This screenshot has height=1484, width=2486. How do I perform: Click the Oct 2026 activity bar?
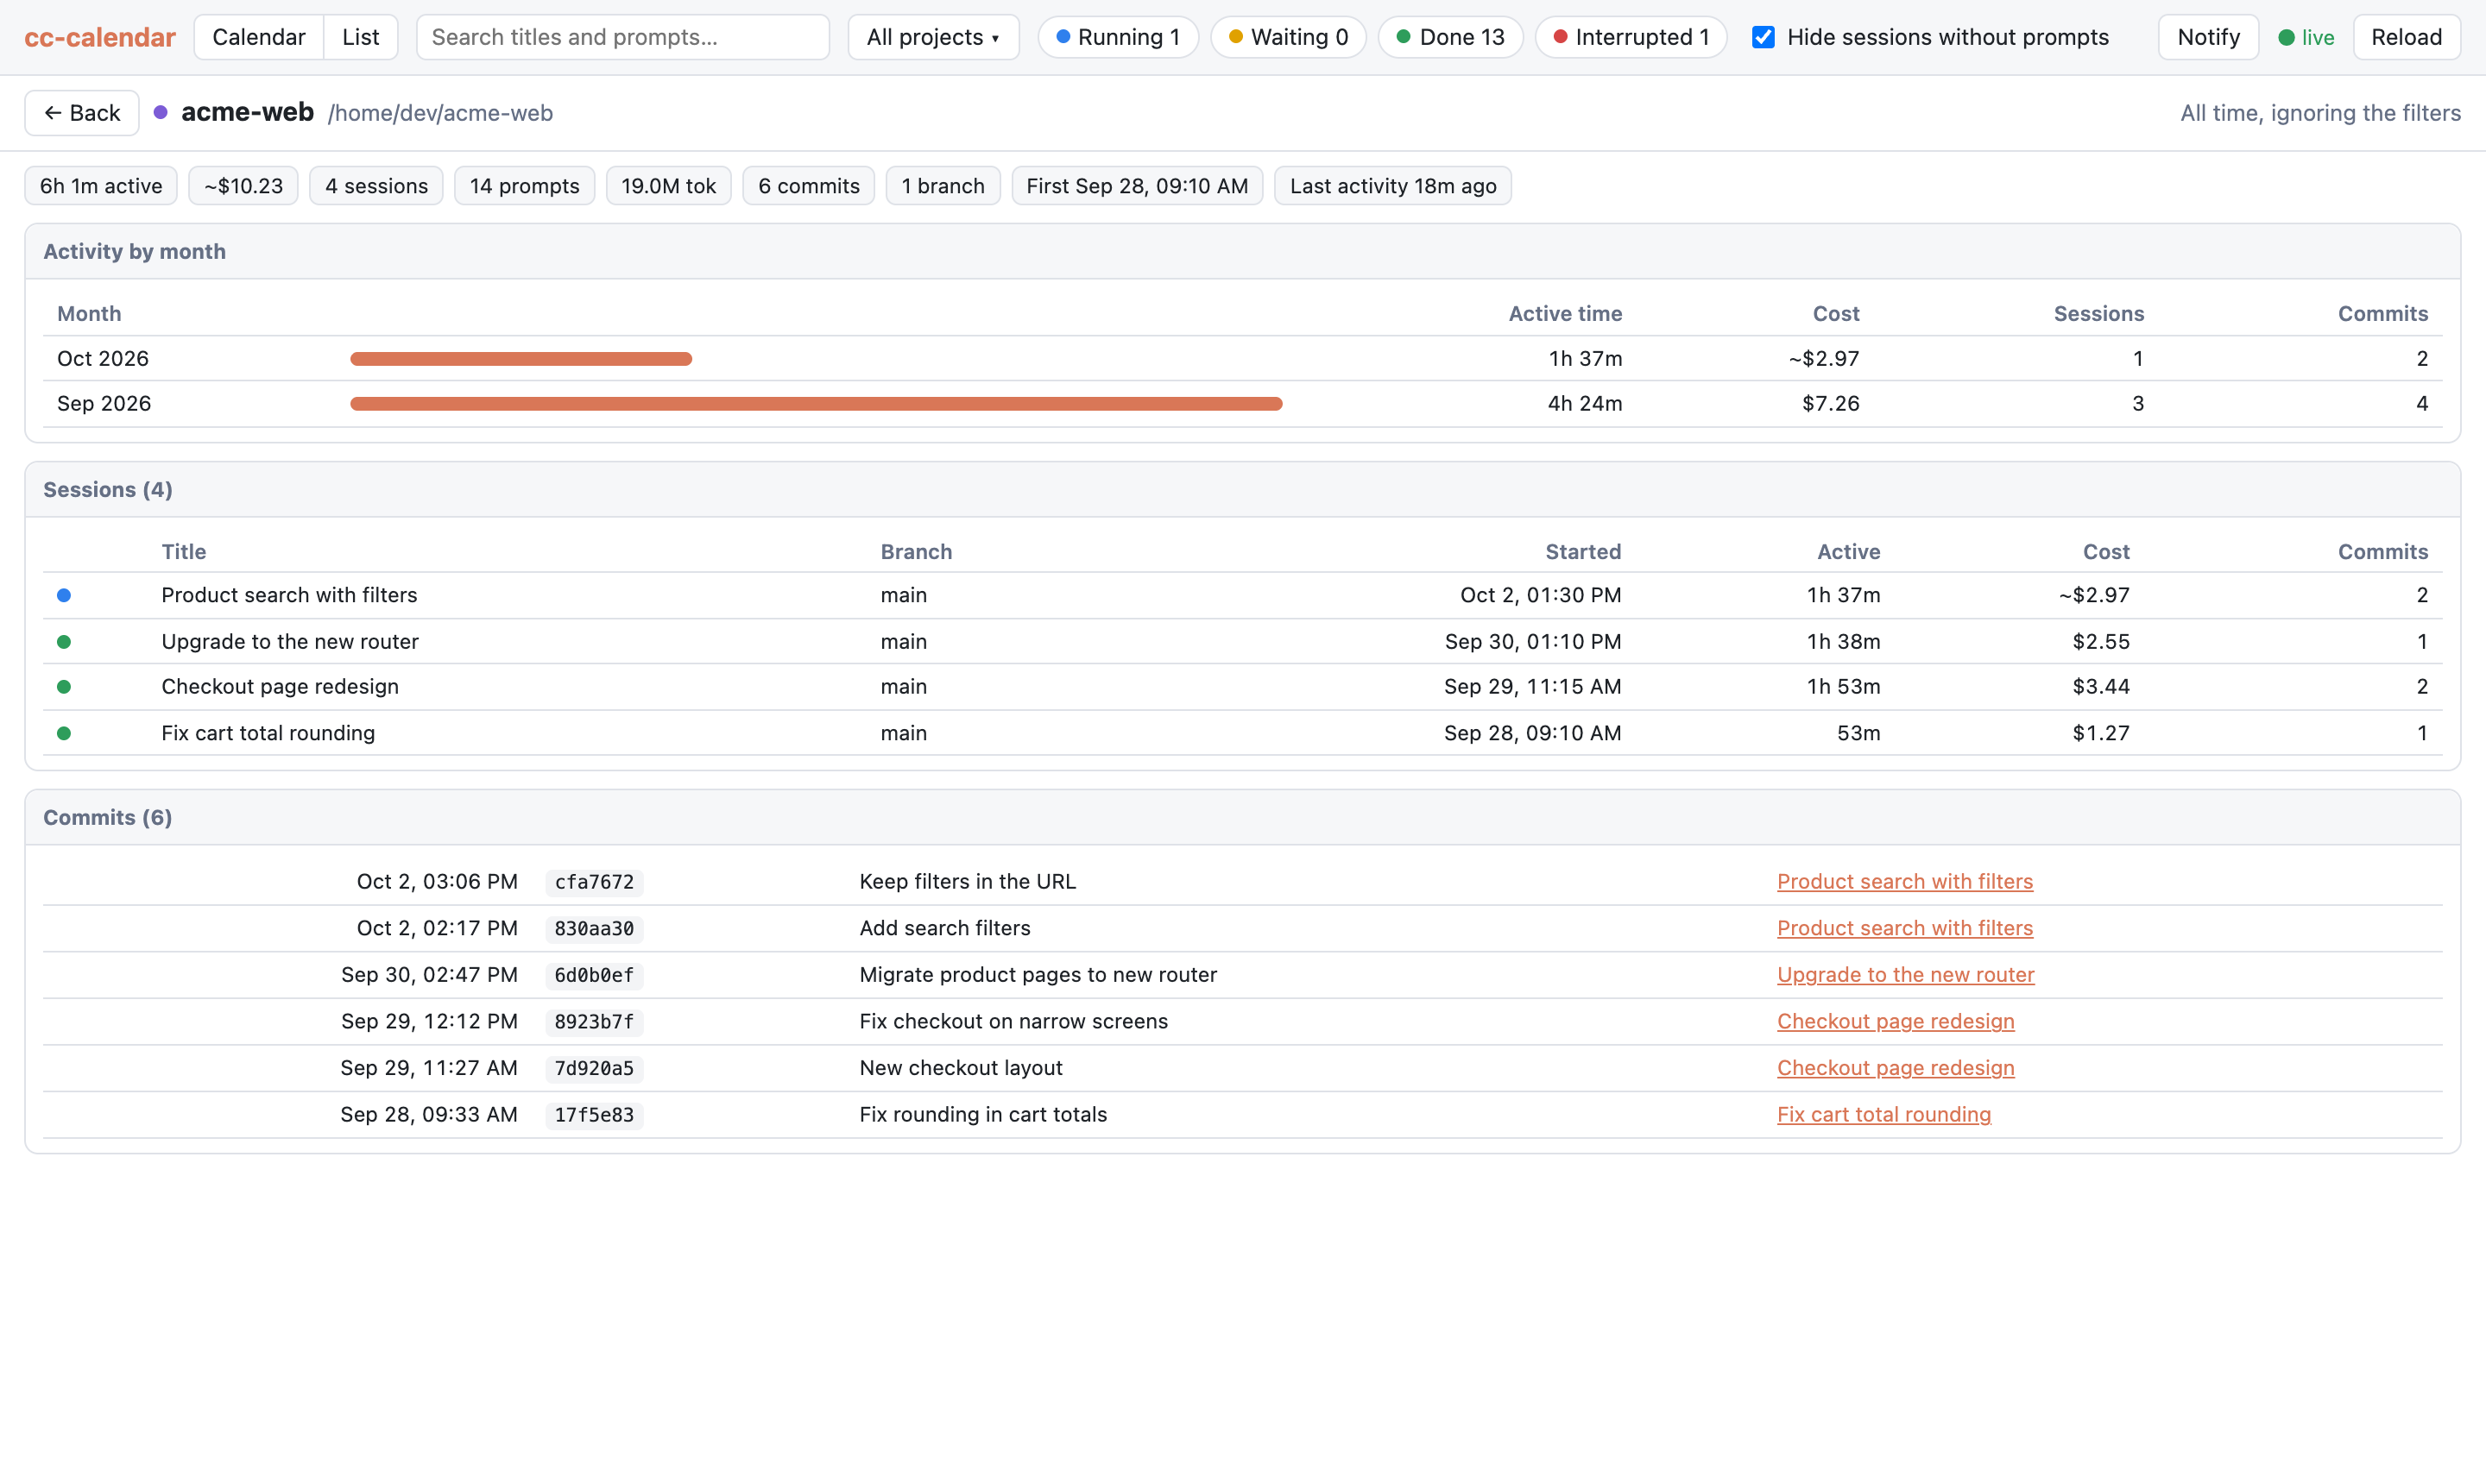[521, 359]
